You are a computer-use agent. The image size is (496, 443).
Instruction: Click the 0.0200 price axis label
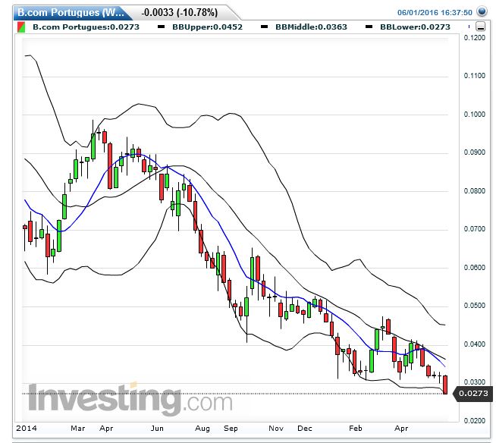475,420
